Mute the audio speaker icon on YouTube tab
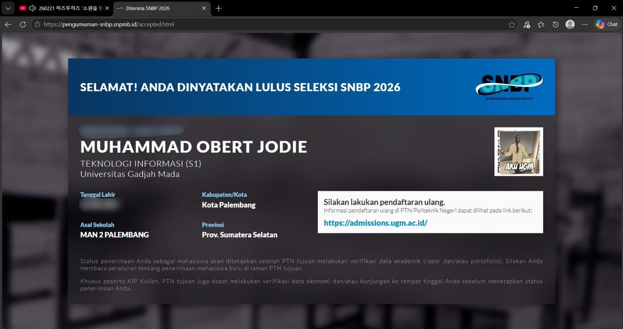The image size is (623, 329). (x=33, y=8)
